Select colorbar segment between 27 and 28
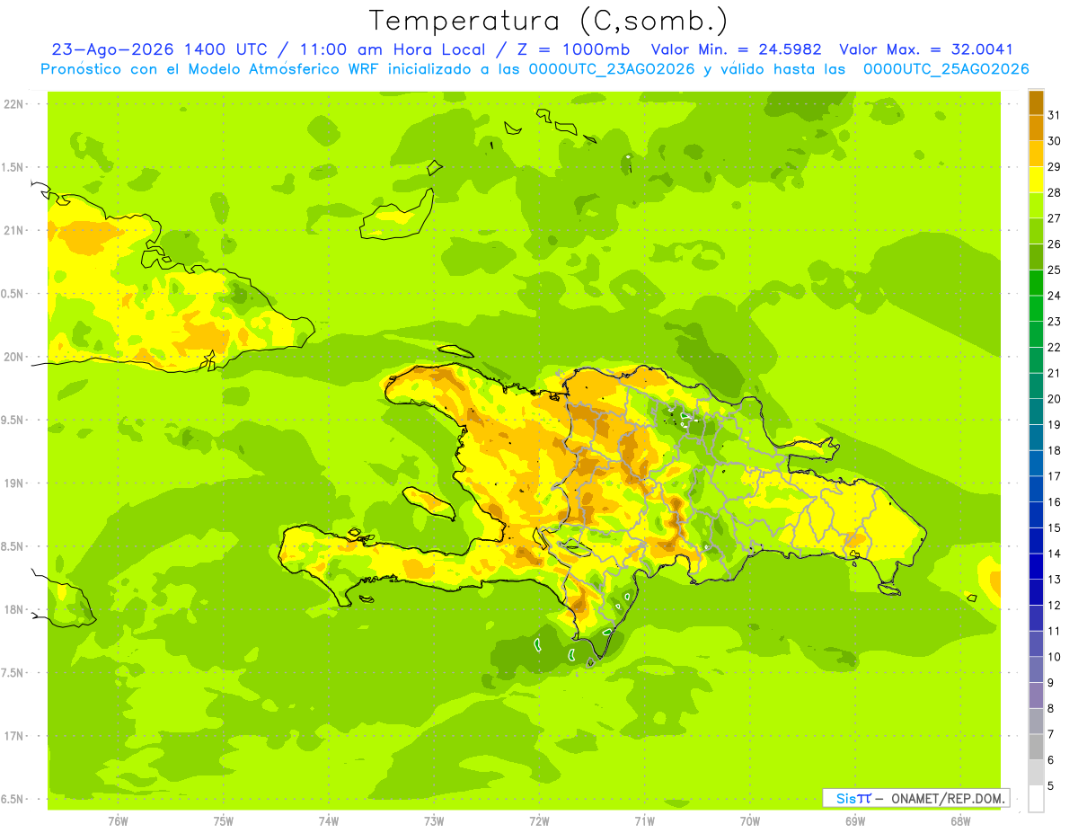Image resolution: width=1078 pixels, height=833 pixels. click(x=1036, y=205)
